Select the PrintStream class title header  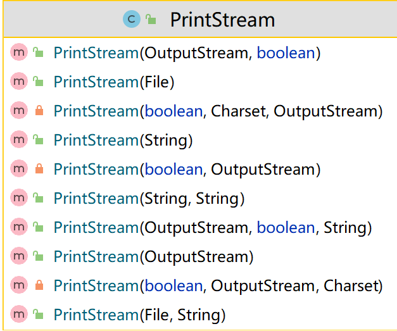coord(222,20)
